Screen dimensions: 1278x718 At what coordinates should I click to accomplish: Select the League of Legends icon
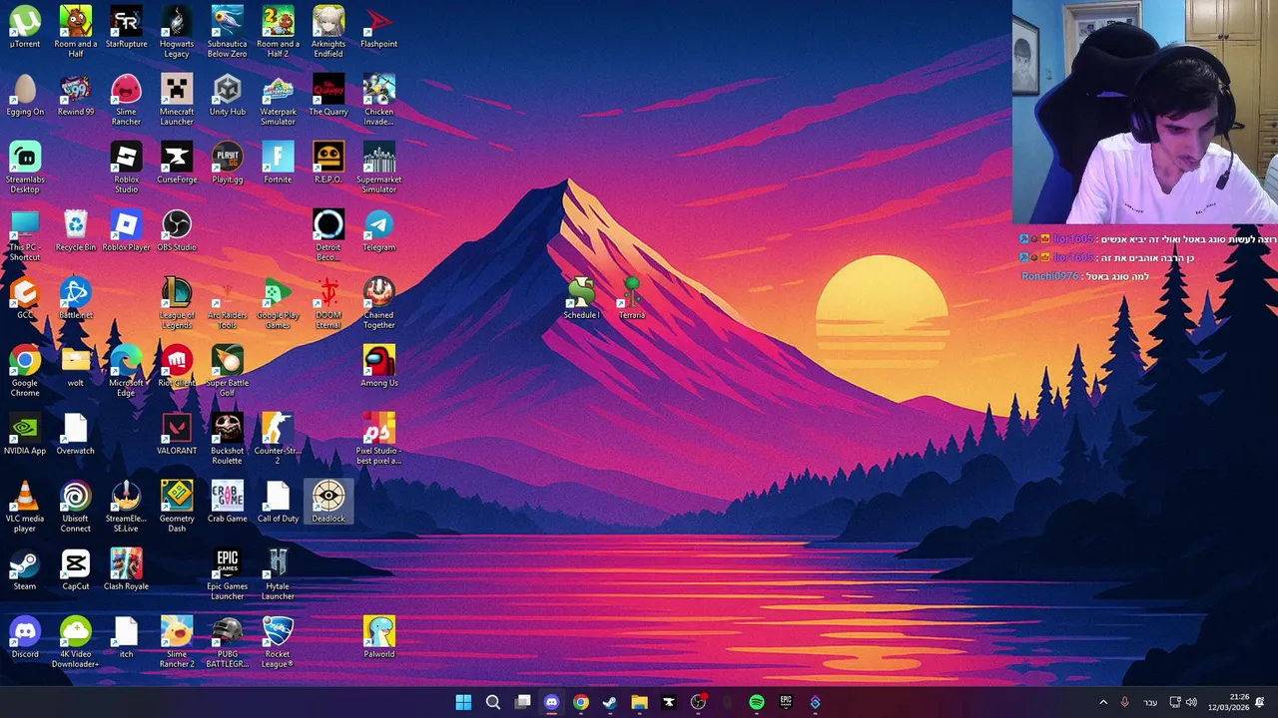[177, 303]
